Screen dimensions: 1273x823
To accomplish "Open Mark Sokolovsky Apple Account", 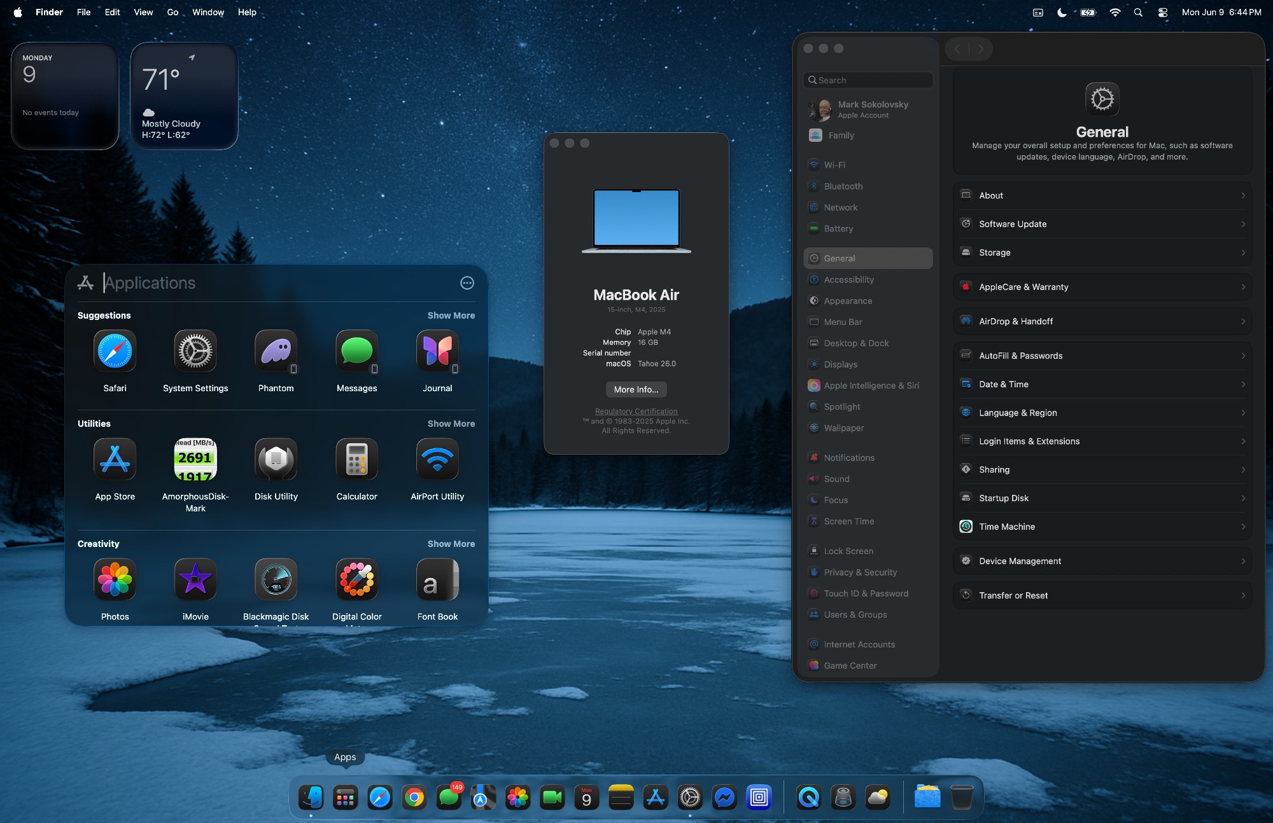I will [x=868, y=109].
